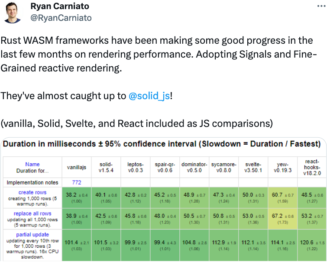Click the Ryan Carniato display name

59,7
